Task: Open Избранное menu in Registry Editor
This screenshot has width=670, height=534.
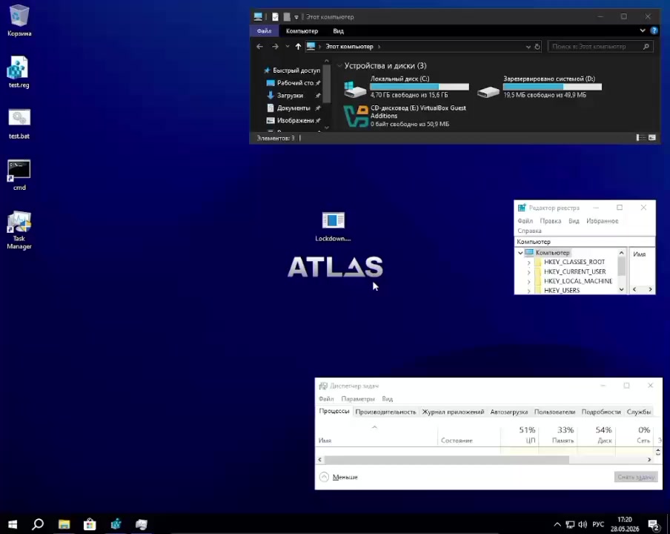Action: (x=602, y=221)
